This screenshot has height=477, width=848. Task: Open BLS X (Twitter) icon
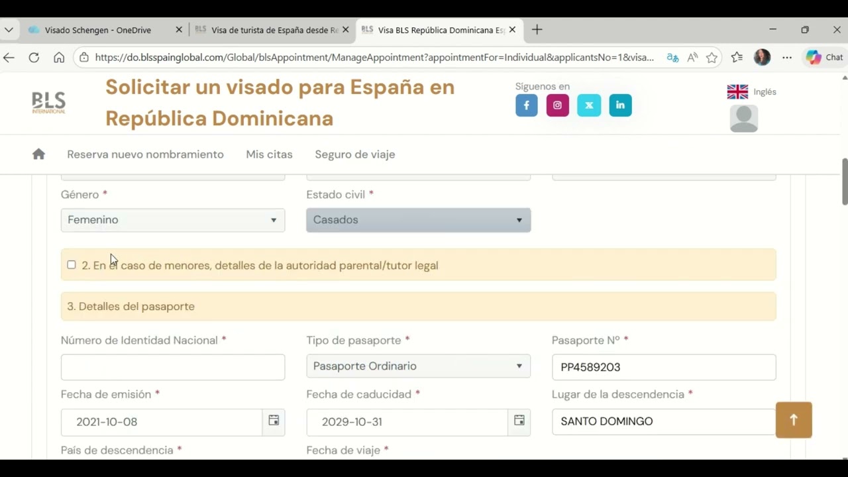pyautogui.click(x=589, y=105)
